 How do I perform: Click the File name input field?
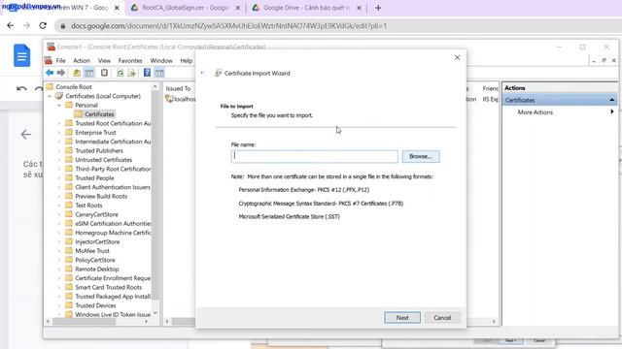(x=314, y=156)
